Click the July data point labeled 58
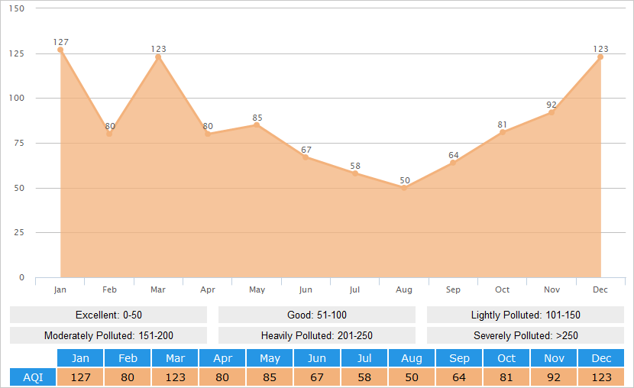Viewport: 634px width, 388px height. pos(355,173)
